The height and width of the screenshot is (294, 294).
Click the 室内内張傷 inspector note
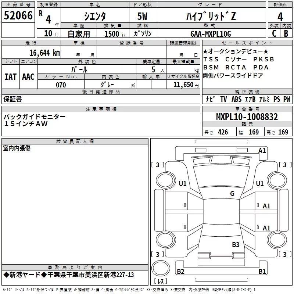pos(17,148)
